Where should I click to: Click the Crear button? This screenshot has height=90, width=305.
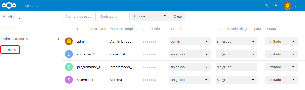coord(178,16)
